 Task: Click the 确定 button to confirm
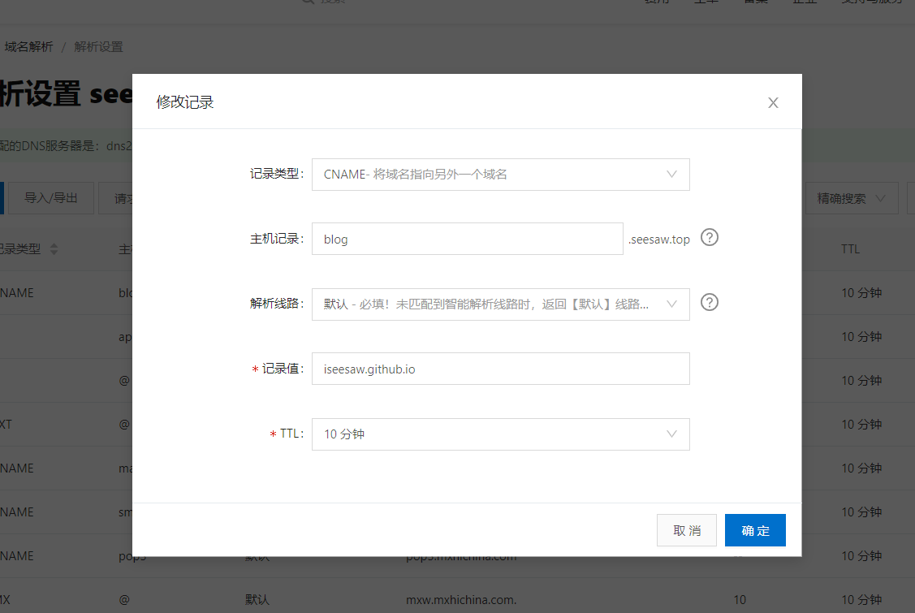pyautogui.click(x=754, y=530)
